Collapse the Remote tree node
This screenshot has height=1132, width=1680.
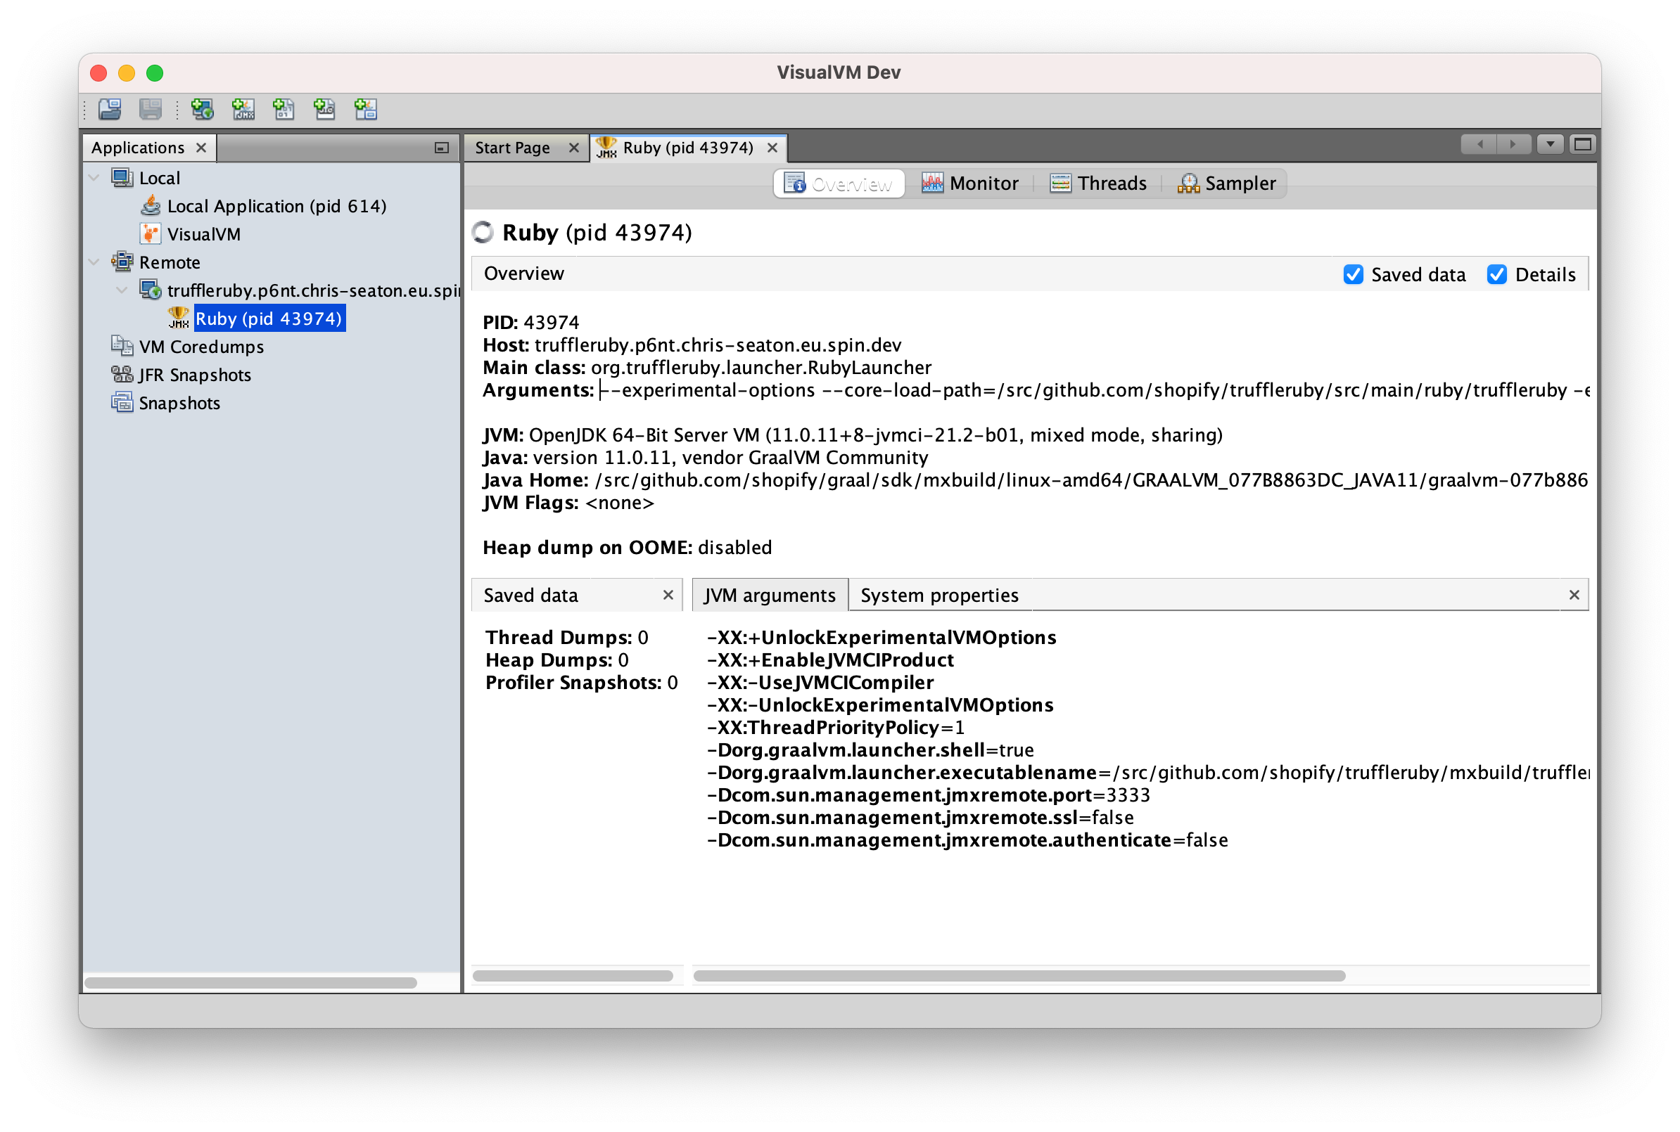click(x=94, y=262)
